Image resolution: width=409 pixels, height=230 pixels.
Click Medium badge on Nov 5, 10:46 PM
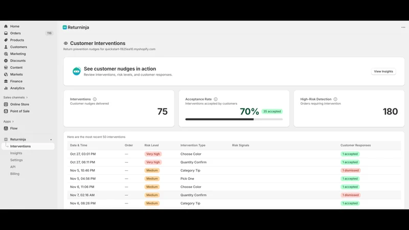click(152, 170)
